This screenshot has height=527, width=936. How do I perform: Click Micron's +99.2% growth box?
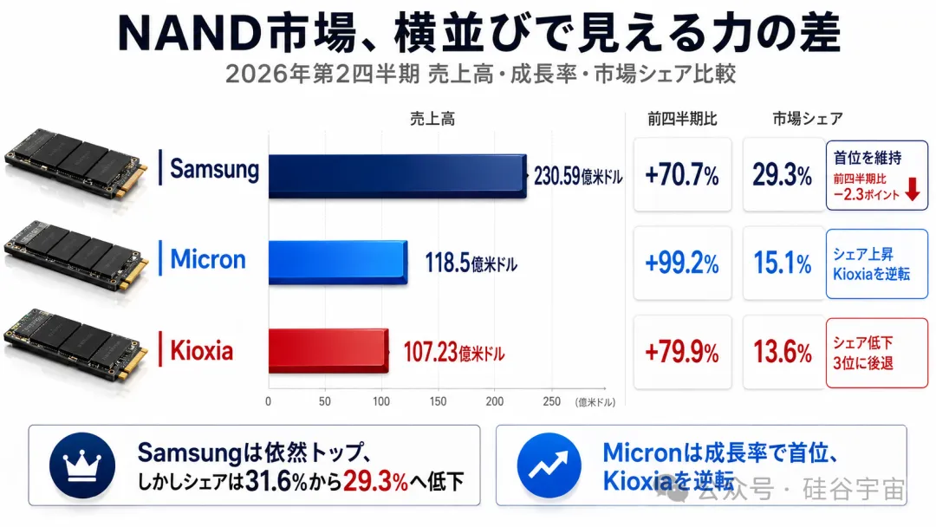[x=682, y=263]
